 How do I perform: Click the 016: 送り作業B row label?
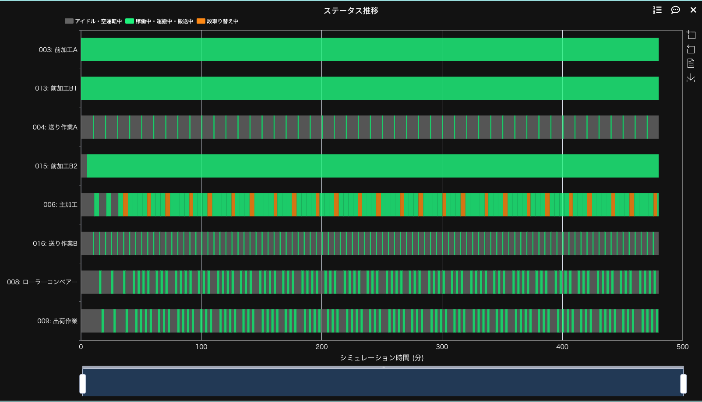tap(55, 244)
